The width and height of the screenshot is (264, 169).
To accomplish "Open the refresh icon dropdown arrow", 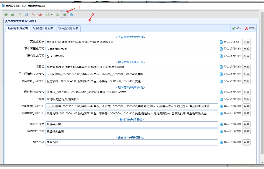I will click(x=52, y=14).
